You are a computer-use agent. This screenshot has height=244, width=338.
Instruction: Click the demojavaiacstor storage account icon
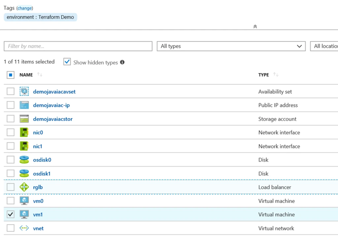(24, 119)
